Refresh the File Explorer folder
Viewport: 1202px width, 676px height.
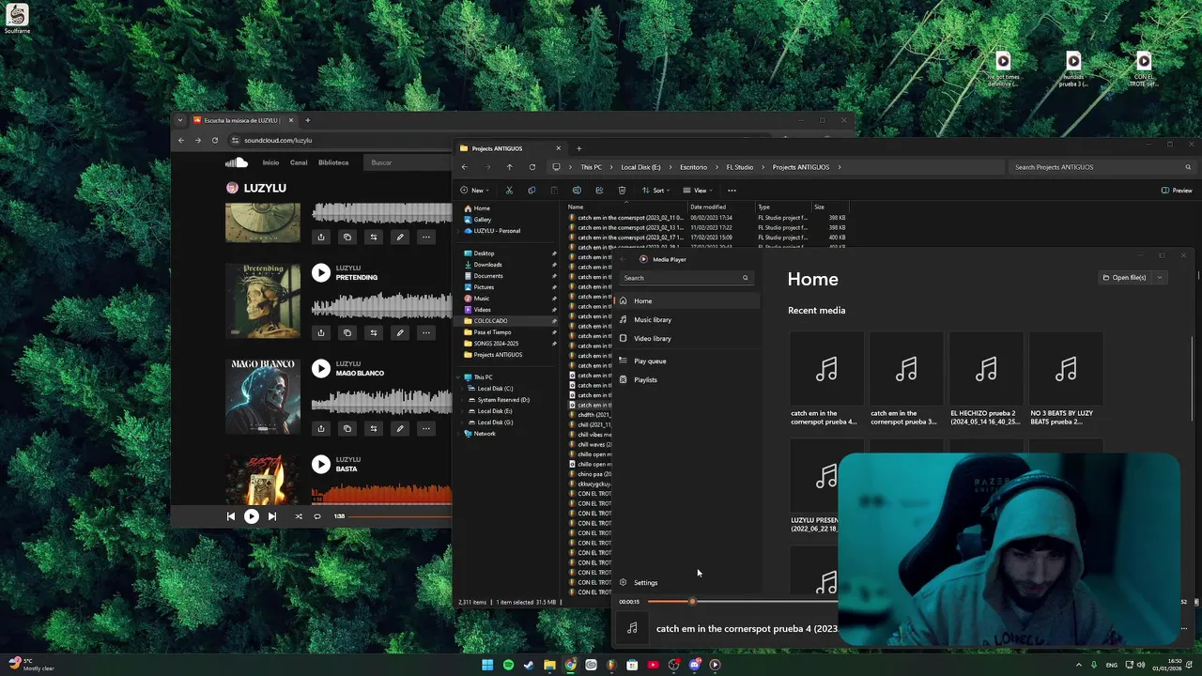point(532,167)
